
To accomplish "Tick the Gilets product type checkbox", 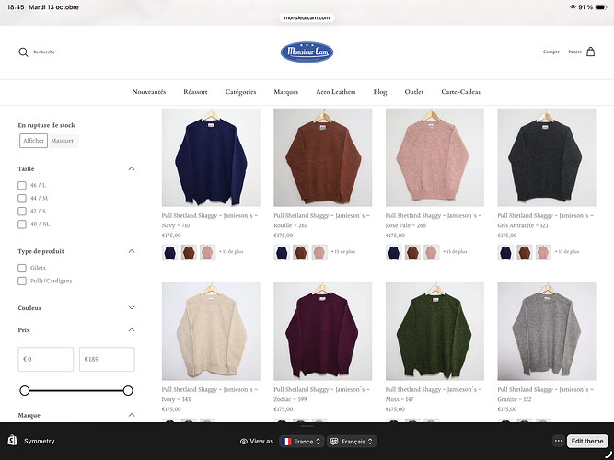I will [x=22, y=268].
